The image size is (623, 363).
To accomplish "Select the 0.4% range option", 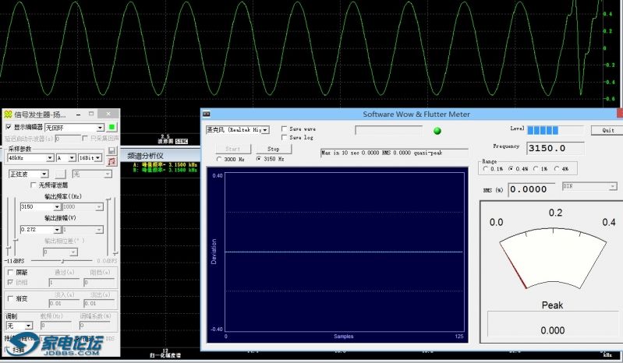I will [511, 168].
